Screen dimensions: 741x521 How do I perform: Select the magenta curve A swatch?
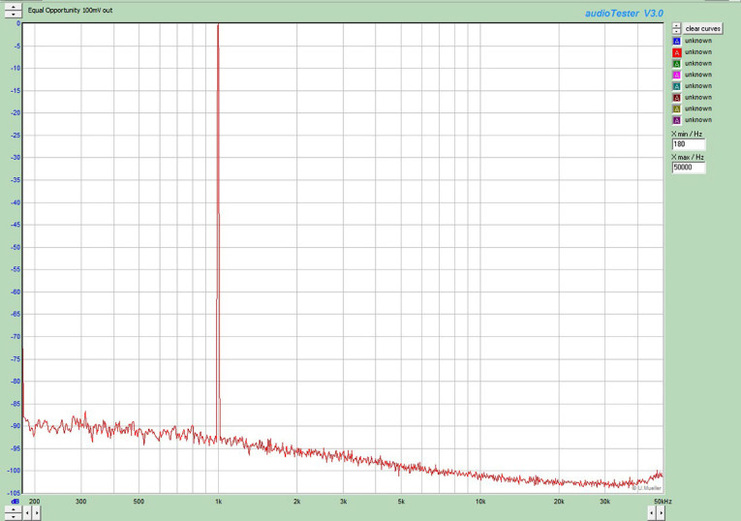pos(676,76)
